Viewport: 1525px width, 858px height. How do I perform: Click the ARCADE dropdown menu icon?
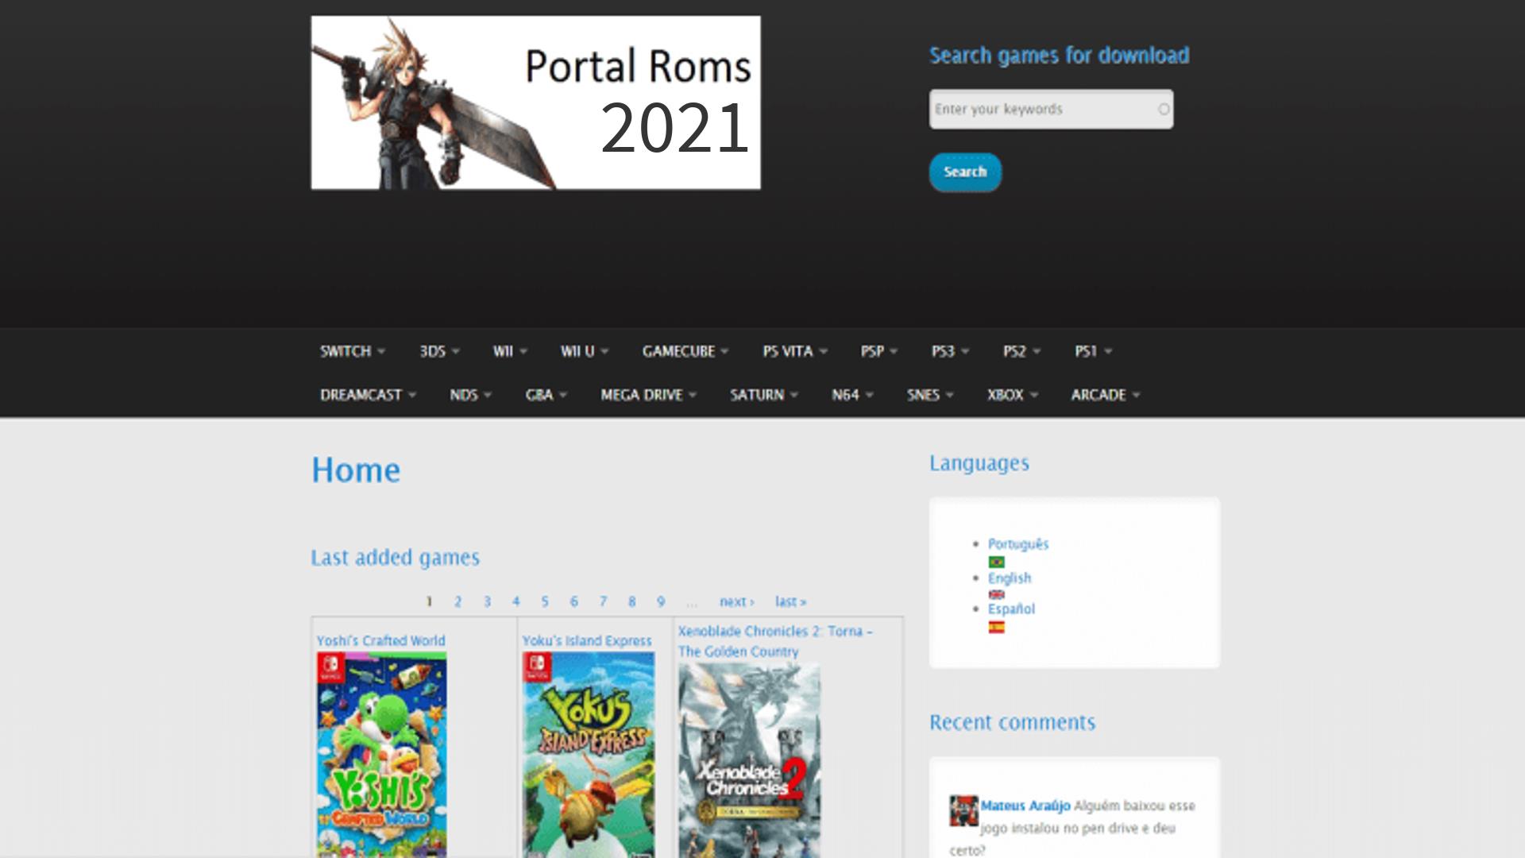1138,395
